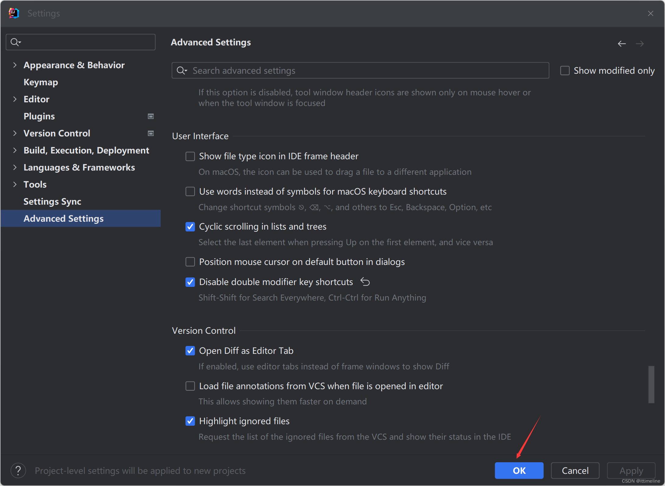Click the User Interface section heading
Image resolution: width=665 pixels, height=486 pixels.
[x=200, y=136]
